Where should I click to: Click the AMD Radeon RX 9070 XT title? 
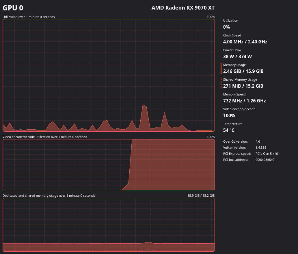pos(183,8)
